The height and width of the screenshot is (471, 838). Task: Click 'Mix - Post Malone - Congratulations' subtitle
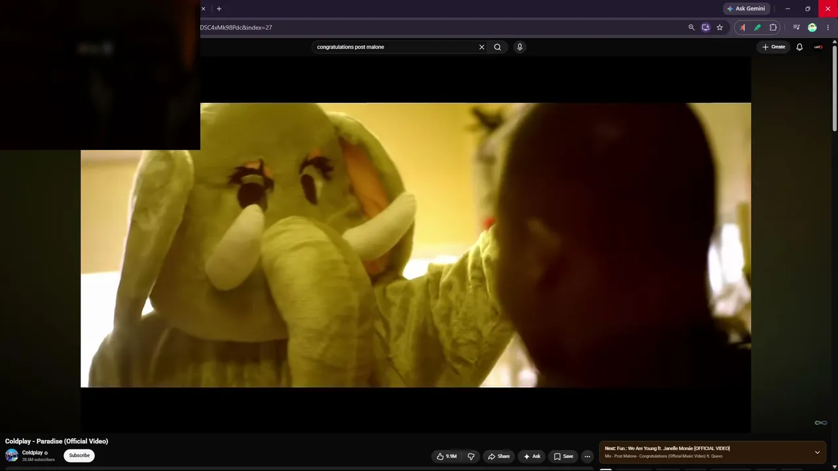(x=663, y=457)
